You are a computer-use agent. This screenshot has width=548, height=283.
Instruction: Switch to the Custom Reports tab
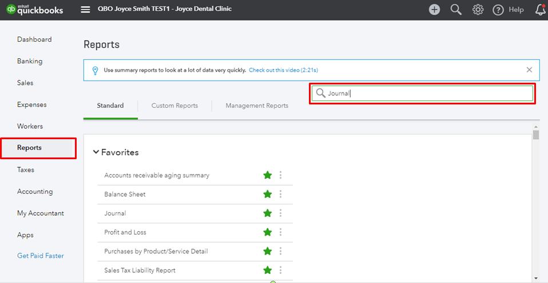click(x=174, y=106)
